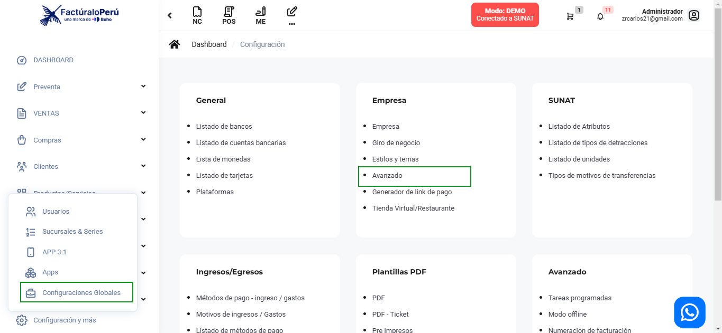Expand the VENTAS sidebar section
Viewport: 722px width, 333px height.
tap(143, 113)
